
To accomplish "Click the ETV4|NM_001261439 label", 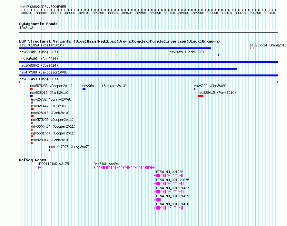I will 173,196.
